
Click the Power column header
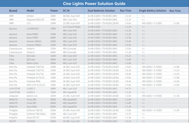(54, 11)
